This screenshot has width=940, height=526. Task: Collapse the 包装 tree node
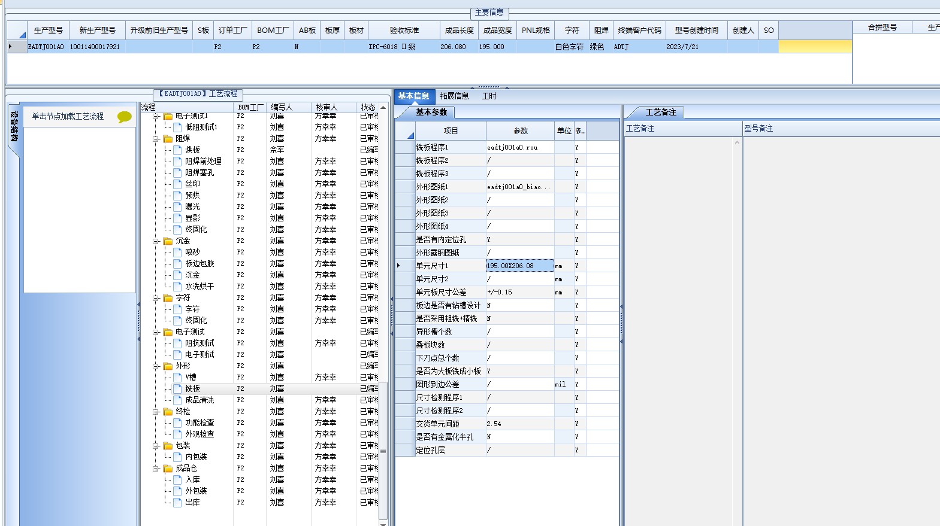tap(156, 446)
